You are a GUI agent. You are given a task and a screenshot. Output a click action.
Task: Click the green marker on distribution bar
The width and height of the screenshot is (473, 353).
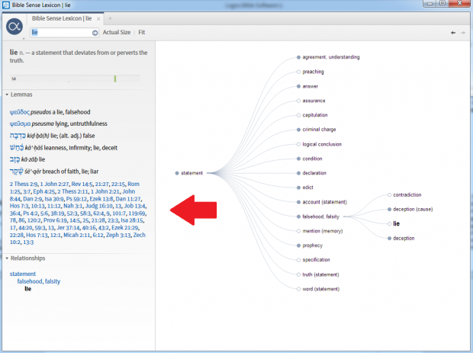115,78
